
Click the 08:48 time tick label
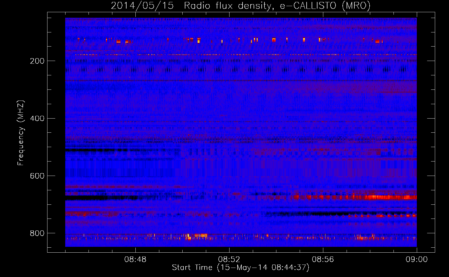click(x=135, y=260)
